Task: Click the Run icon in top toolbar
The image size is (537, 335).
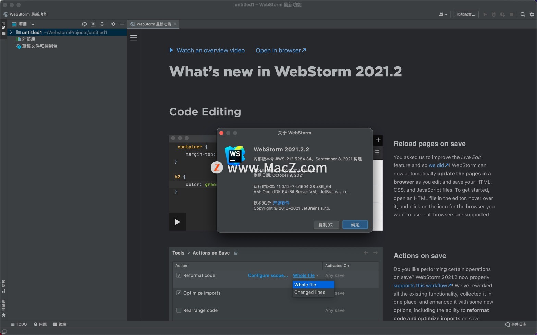Action: point(485,14)
